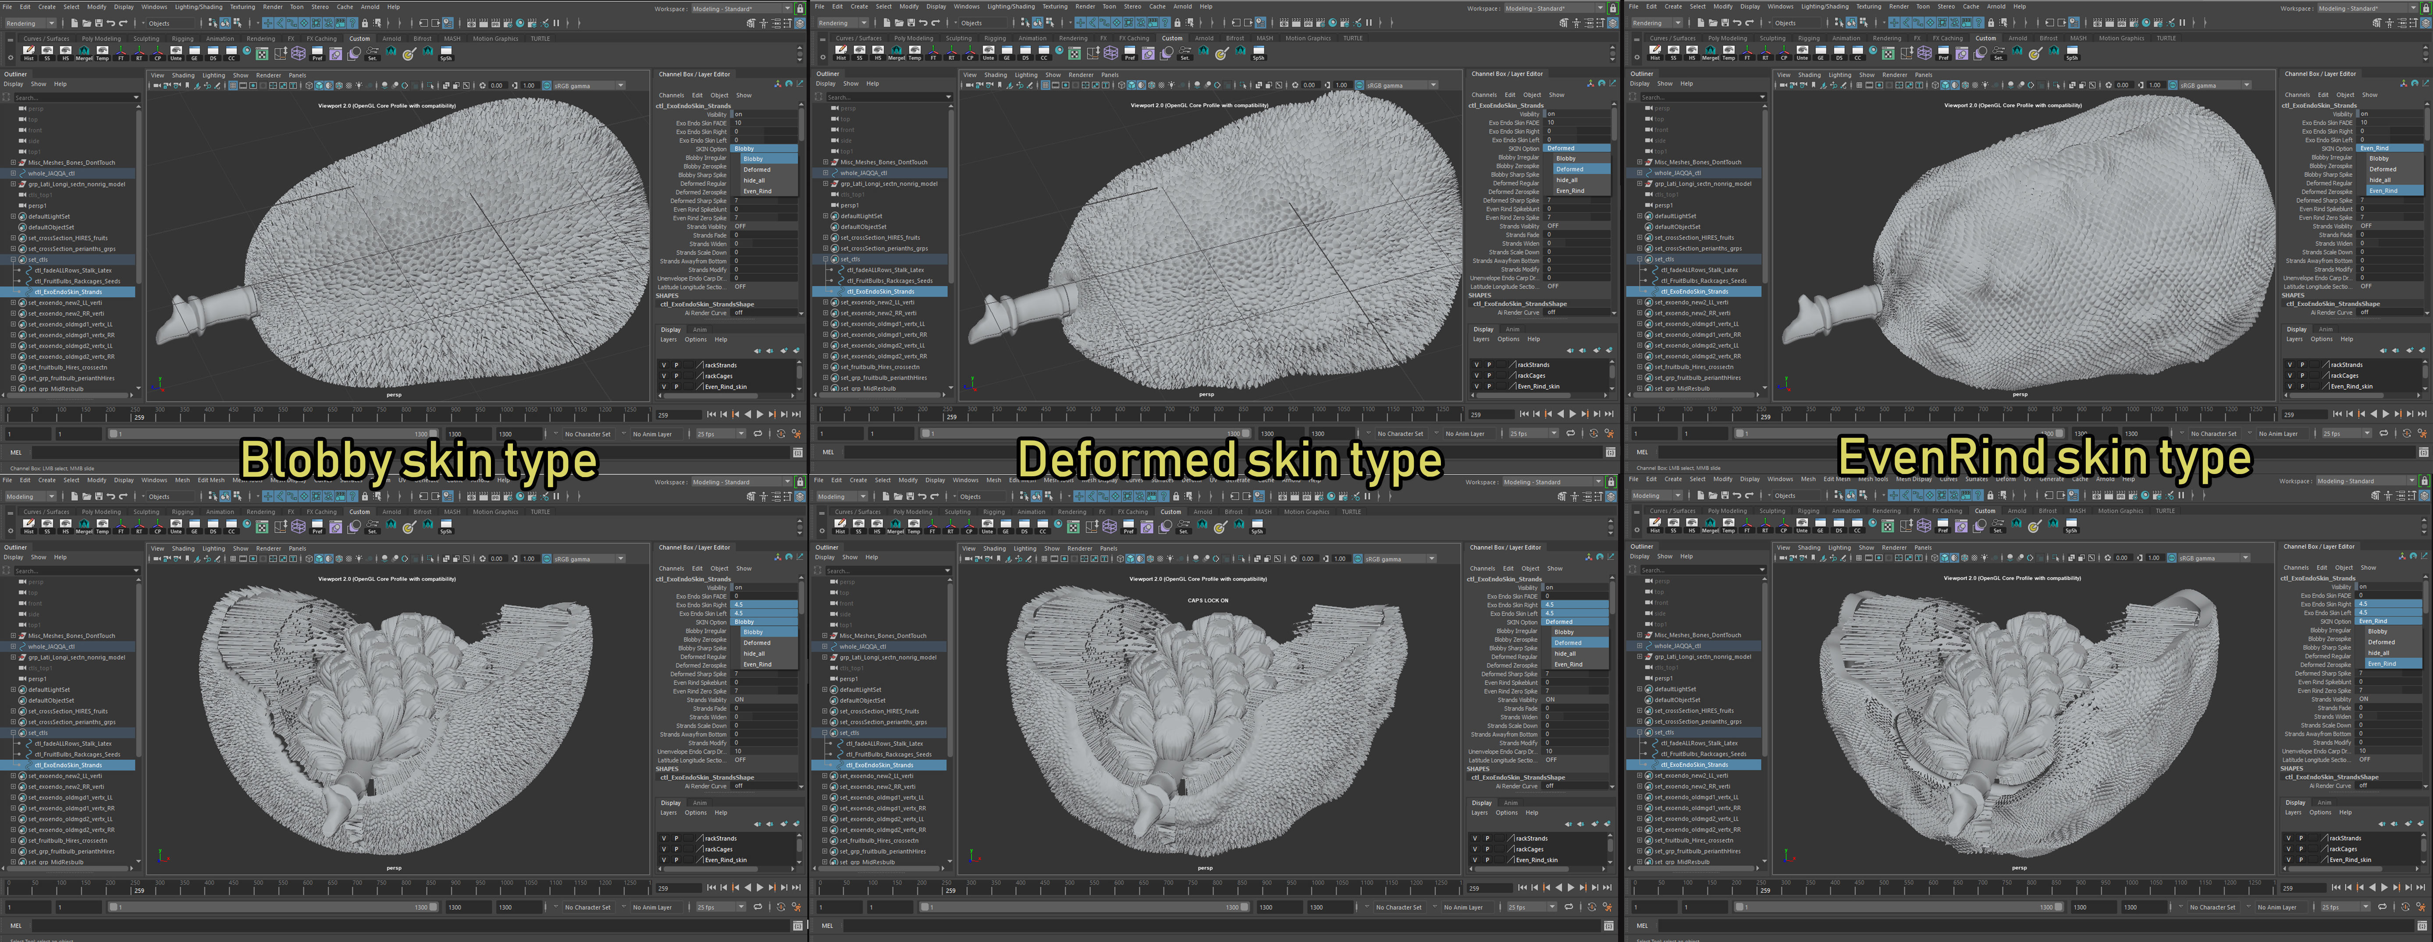Toggle V visibility of rackCages layer, upper EvenRind window
The image size is (2433, 942).
tap(2291, 375)
